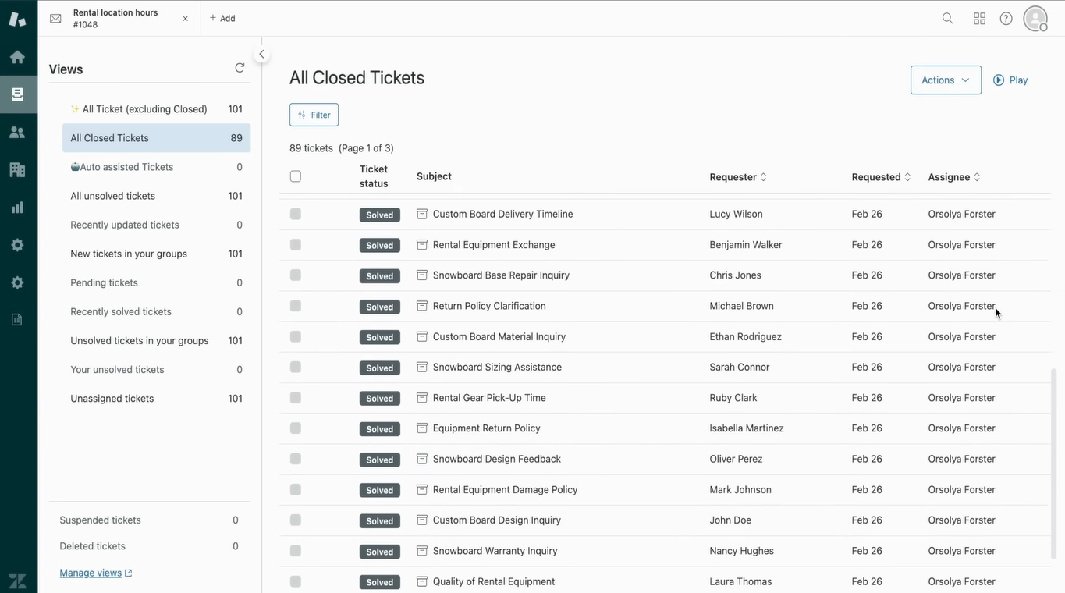Open Organizations building icon in sidebar
The width and height of the screenshot is (1065, 593).
[17, 169]
